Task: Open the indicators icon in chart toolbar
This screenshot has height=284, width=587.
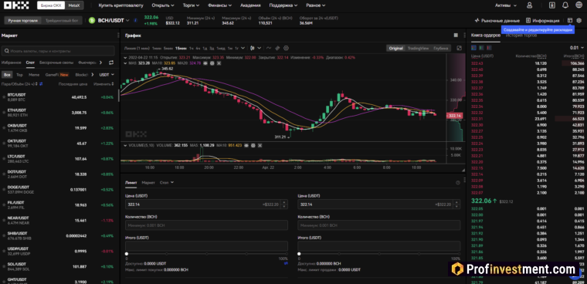Action: coord(269,48)
